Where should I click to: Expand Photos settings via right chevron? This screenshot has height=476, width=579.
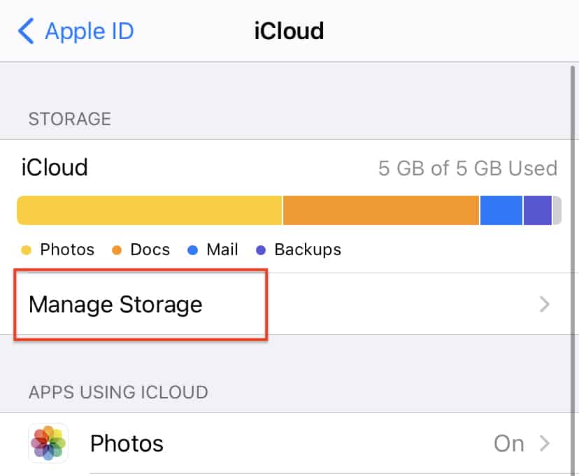[x=544, y=443]
